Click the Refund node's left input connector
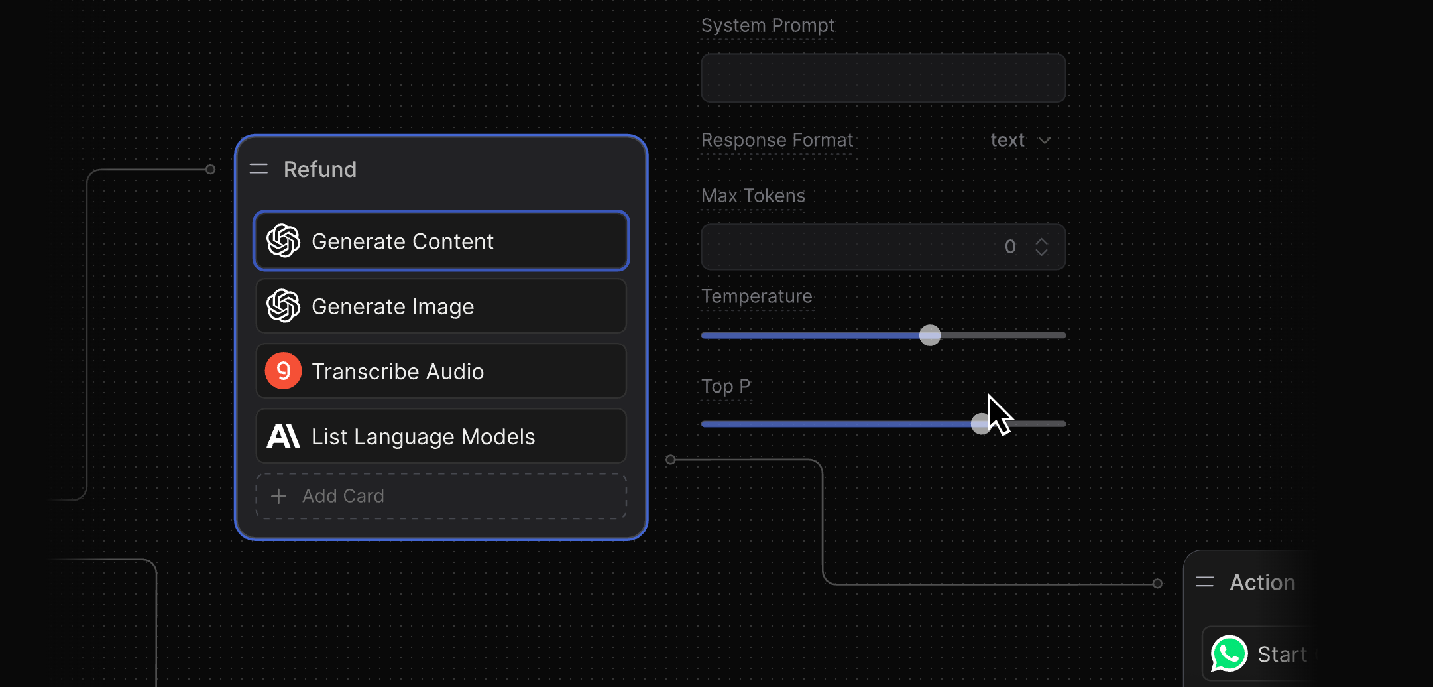The width and height of the screenshot is (1433, 687). [210, 170]
